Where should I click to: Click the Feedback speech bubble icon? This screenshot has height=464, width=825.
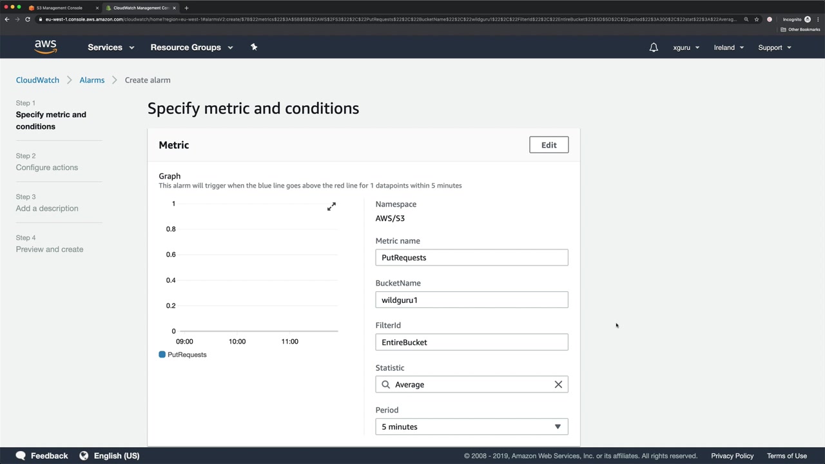point(21,456)
